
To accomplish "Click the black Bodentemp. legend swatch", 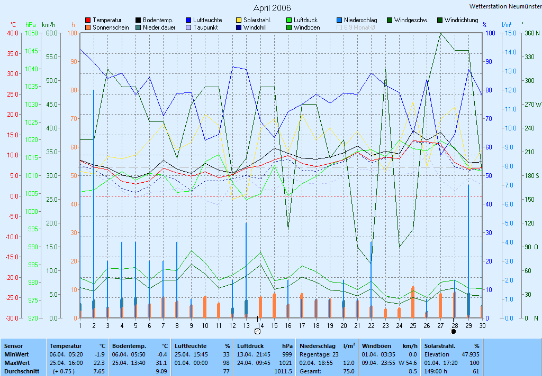I will 138,21.
